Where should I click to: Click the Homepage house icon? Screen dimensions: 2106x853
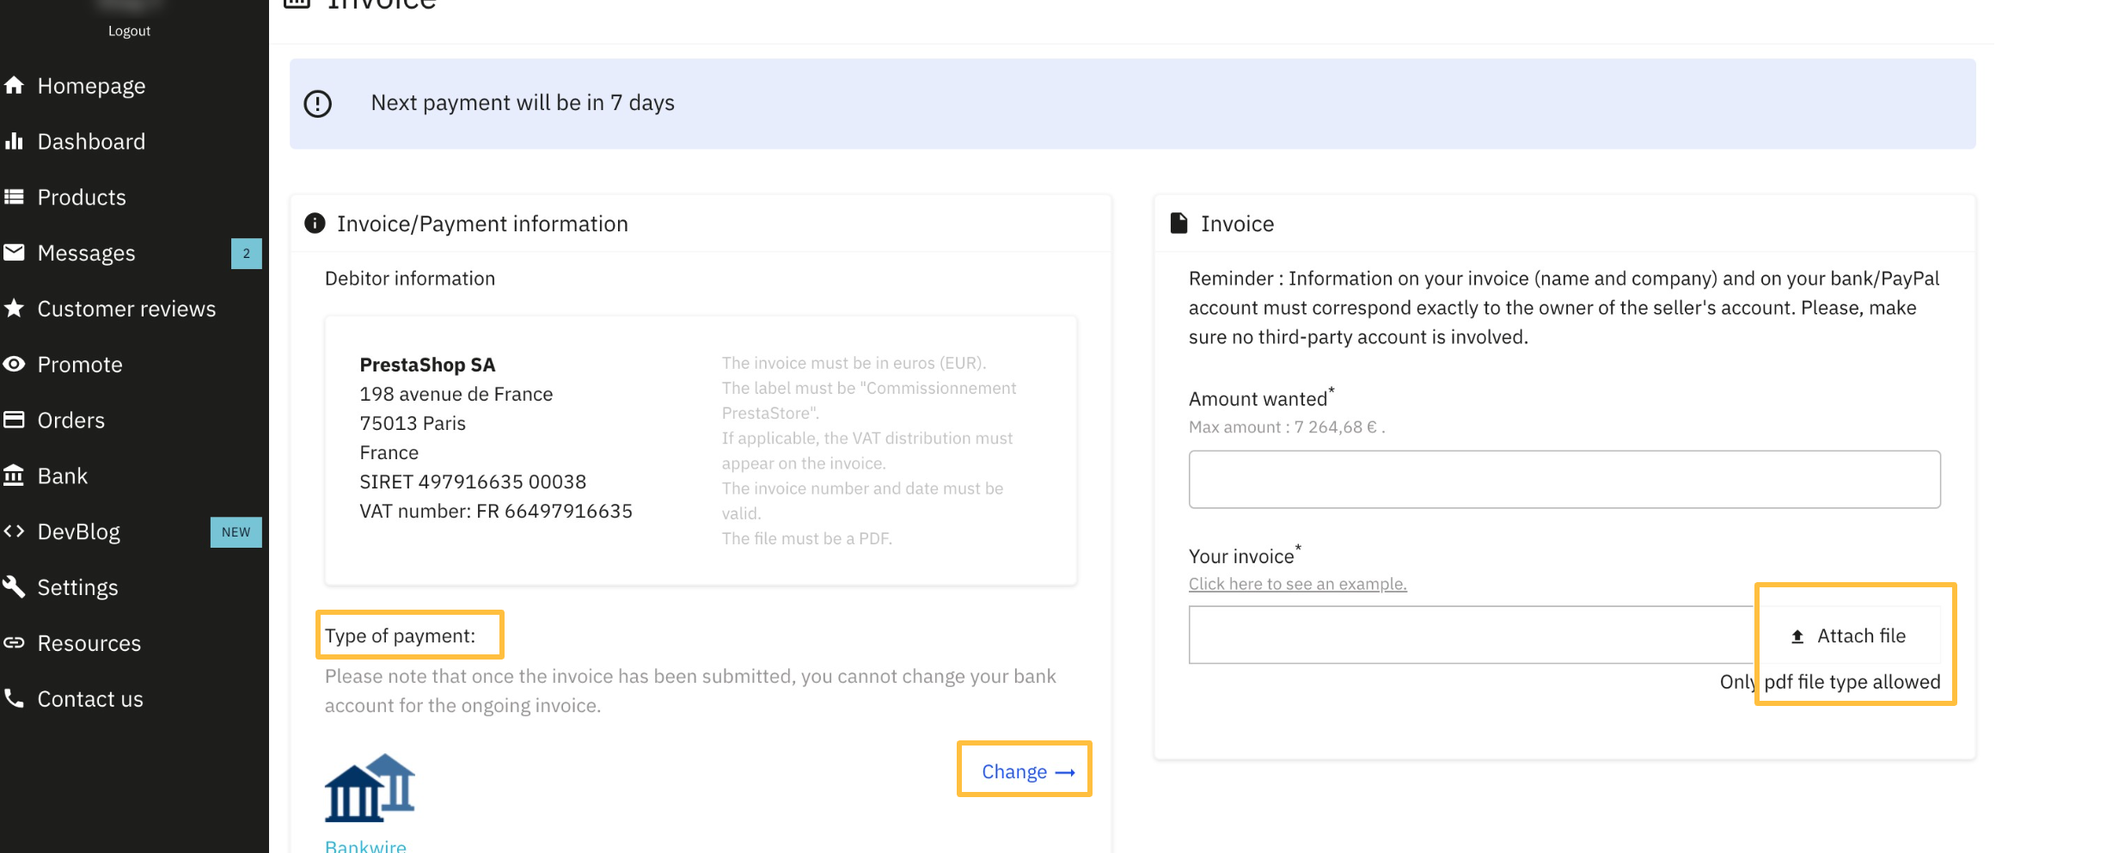tap(14, 85)
